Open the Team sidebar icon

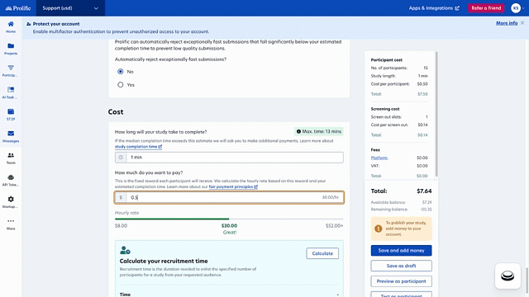(x=11, y=155)
